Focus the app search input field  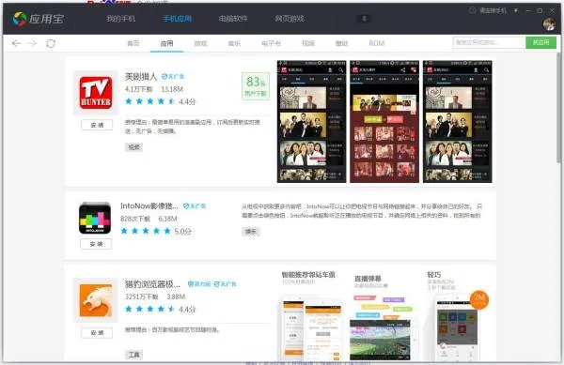(x=489, y=42)
